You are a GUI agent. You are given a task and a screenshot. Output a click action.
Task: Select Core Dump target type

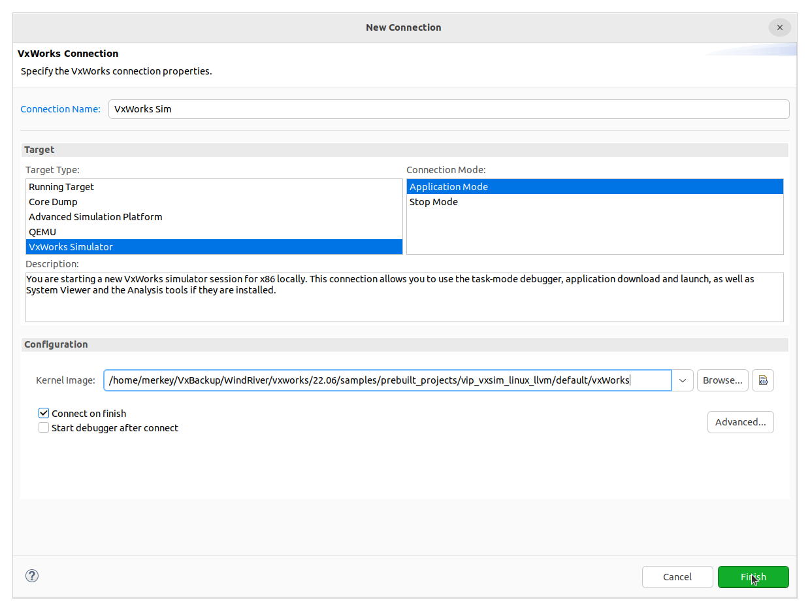pos(214,202)
